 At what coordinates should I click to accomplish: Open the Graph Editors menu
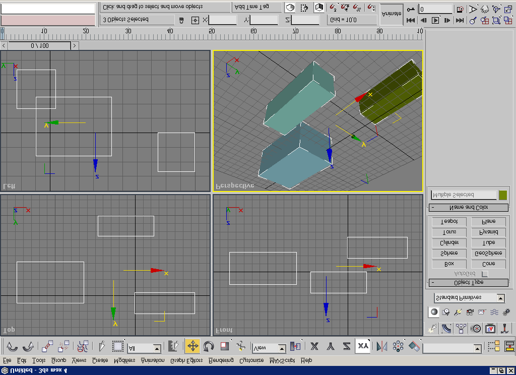[186, 360]
